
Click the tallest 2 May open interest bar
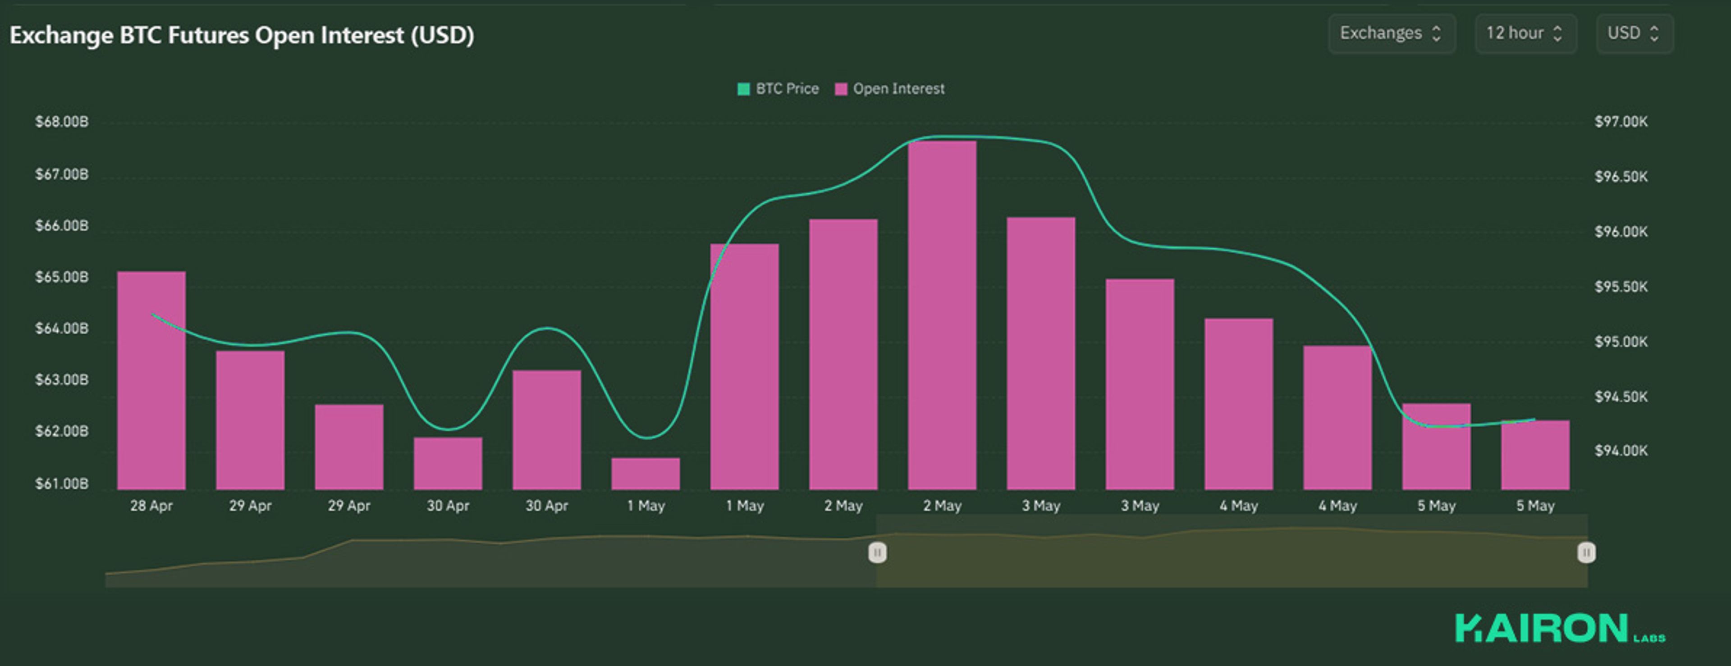click(941, 316)
